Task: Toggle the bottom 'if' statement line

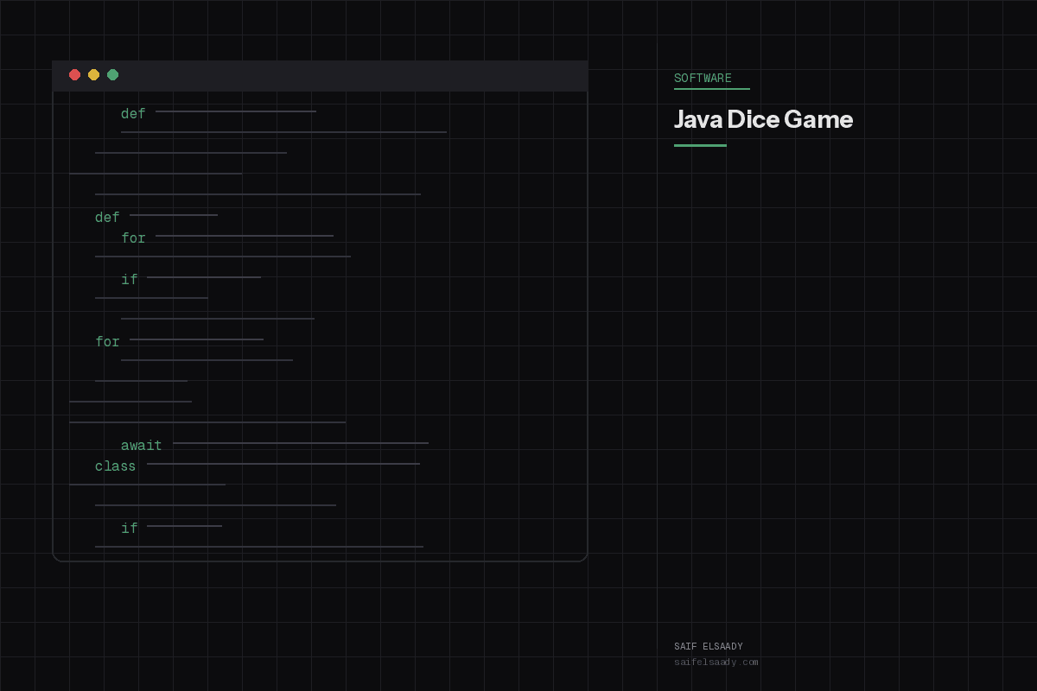Action: tap(130, 528)
